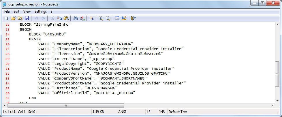Click LF line ending in status bar
Screen dimensions: 282x117
point(148,112)
